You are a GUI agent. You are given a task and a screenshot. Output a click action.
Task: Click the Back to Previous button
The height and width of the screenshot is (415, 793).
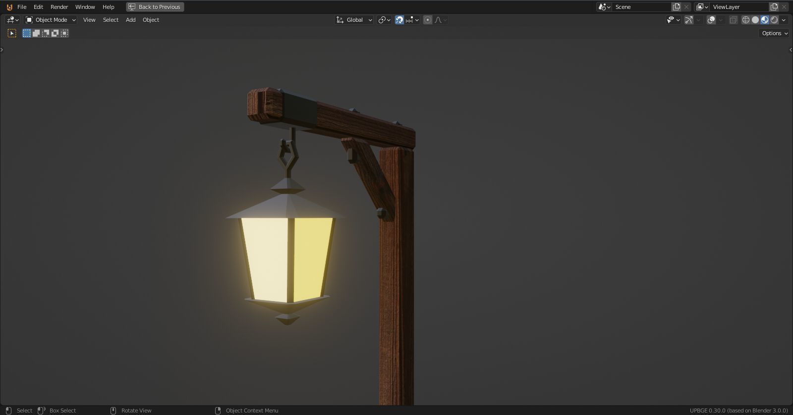coord(155,7)
